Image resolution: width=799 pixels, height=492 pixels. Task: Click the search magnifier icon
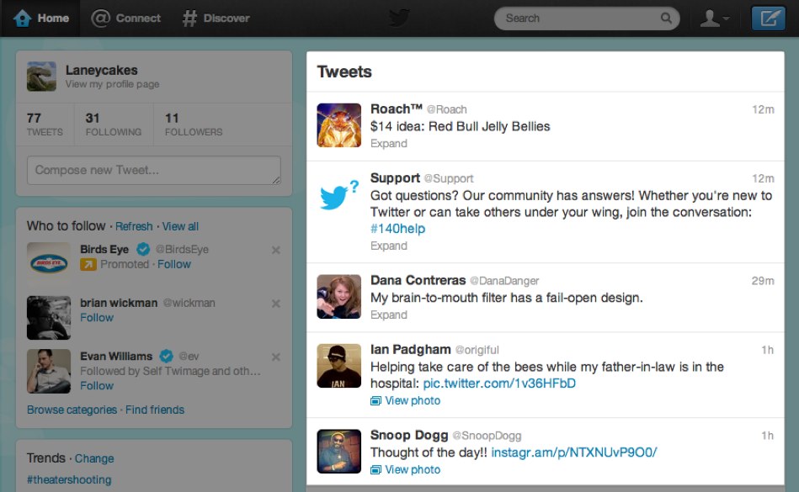tap(666, 19)
